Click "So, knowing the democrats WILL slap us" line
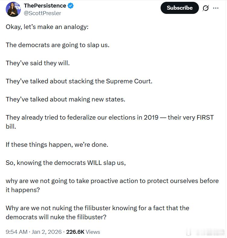 pyautogui.click(x=66, y=163)
